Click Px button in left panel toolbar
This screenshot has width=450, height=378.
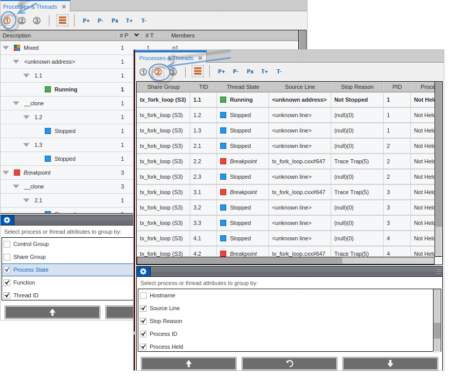click(115, 21)
